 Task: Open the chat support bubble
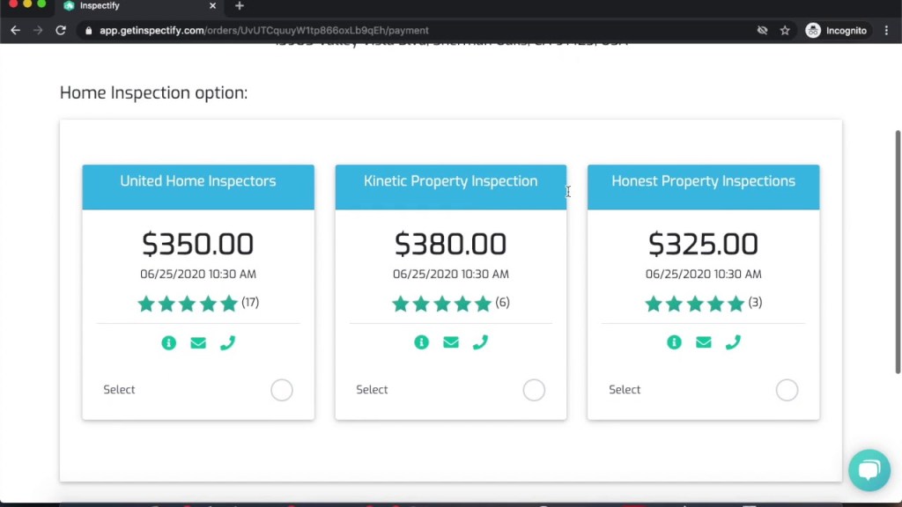pos(869,470)
